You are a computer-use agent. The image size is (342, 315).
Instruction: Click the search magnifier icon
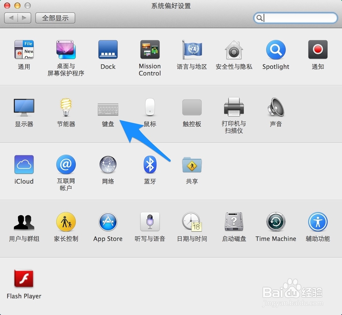[259, 18]
